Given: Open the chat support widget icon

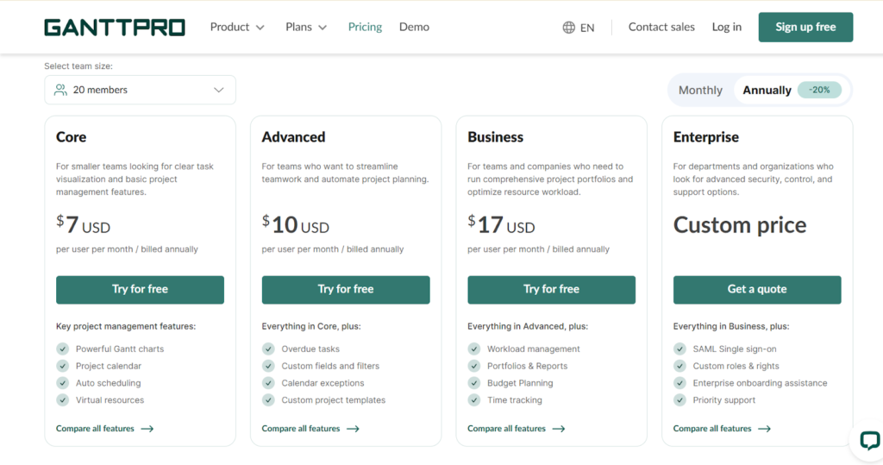Looking at the screenshot, I should point(869,441).
